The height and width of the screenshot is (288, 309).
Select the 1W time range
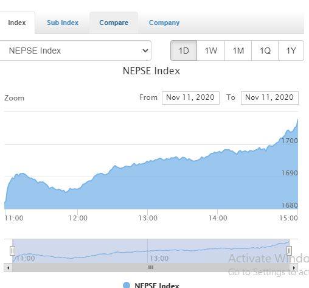click(210, 51)
